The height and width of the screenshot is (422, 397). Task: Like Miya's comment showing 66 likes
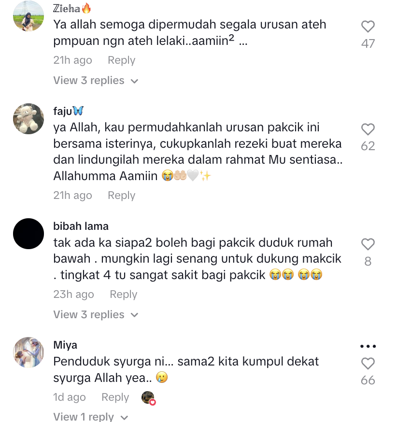pyautogui.click(x=368, y=364)
